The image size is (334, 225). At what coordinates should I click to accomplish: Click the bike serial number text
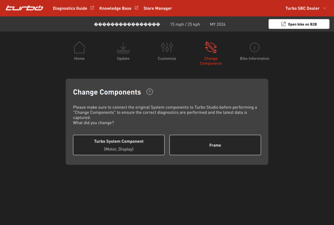point(127,24)
